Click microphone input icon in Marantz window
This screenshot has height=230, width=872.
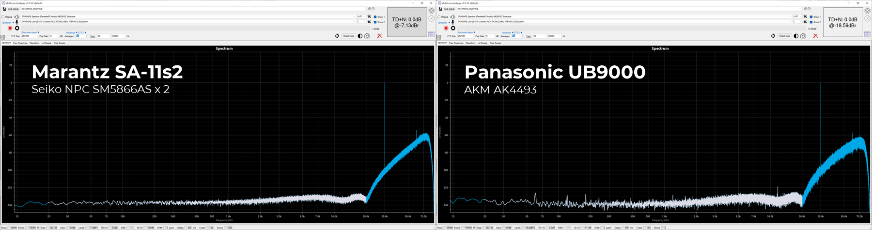[x=17, y=22]
